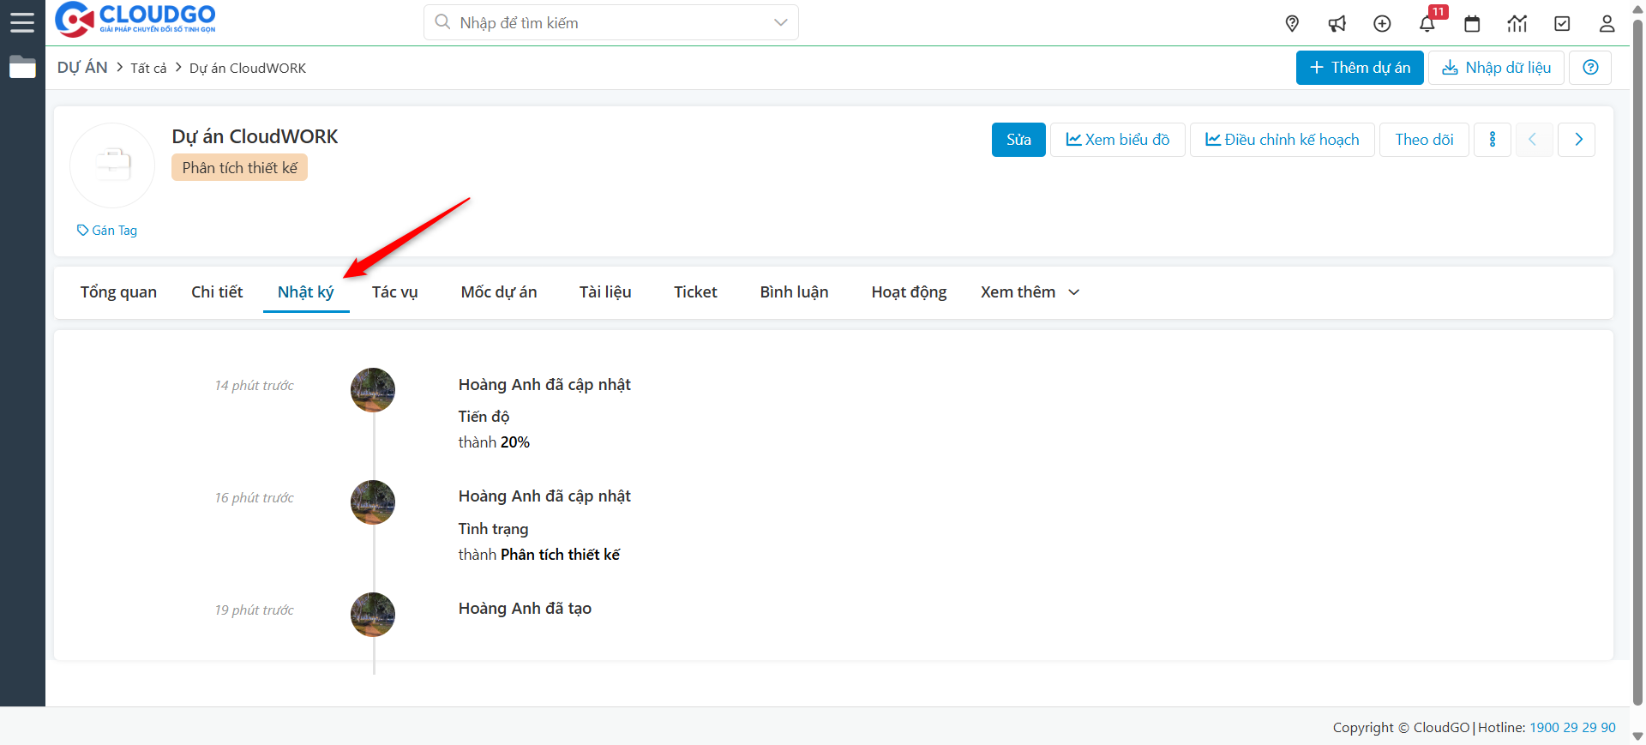Click the '19 phút trước' timestamp

click(x=254, y=610)
